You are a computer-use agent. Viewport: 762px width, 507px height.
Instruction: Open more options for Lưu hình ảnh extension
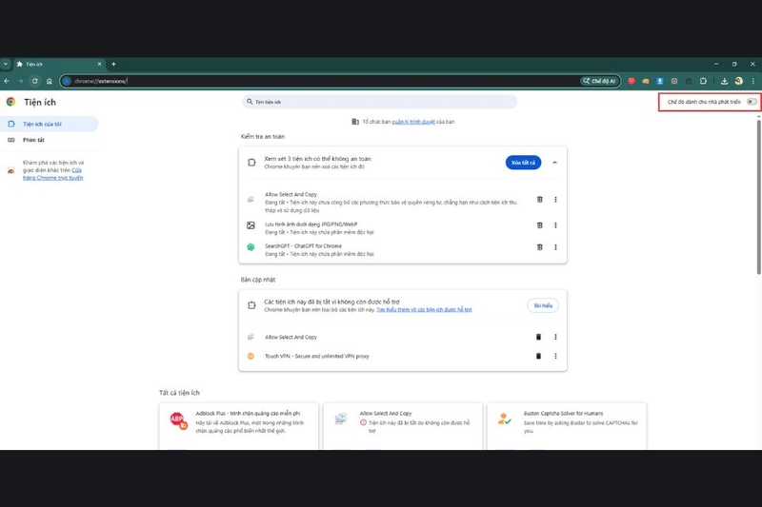click(555, 225)
